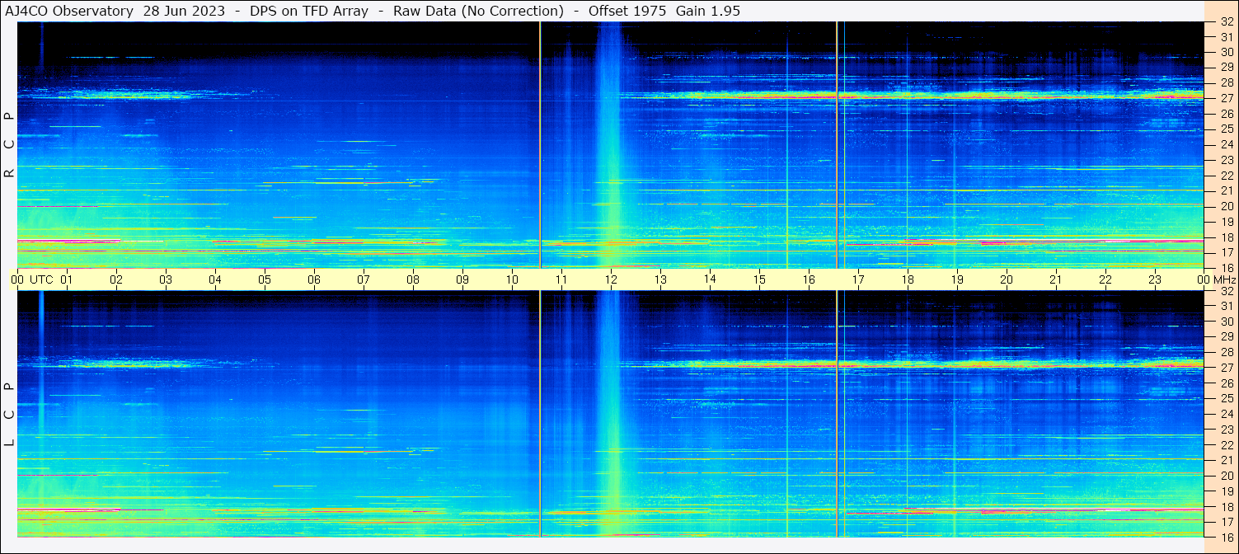1239x554 pixels.
Task: Click the RCP label of upper spectrogram
Action: point(9,144)
